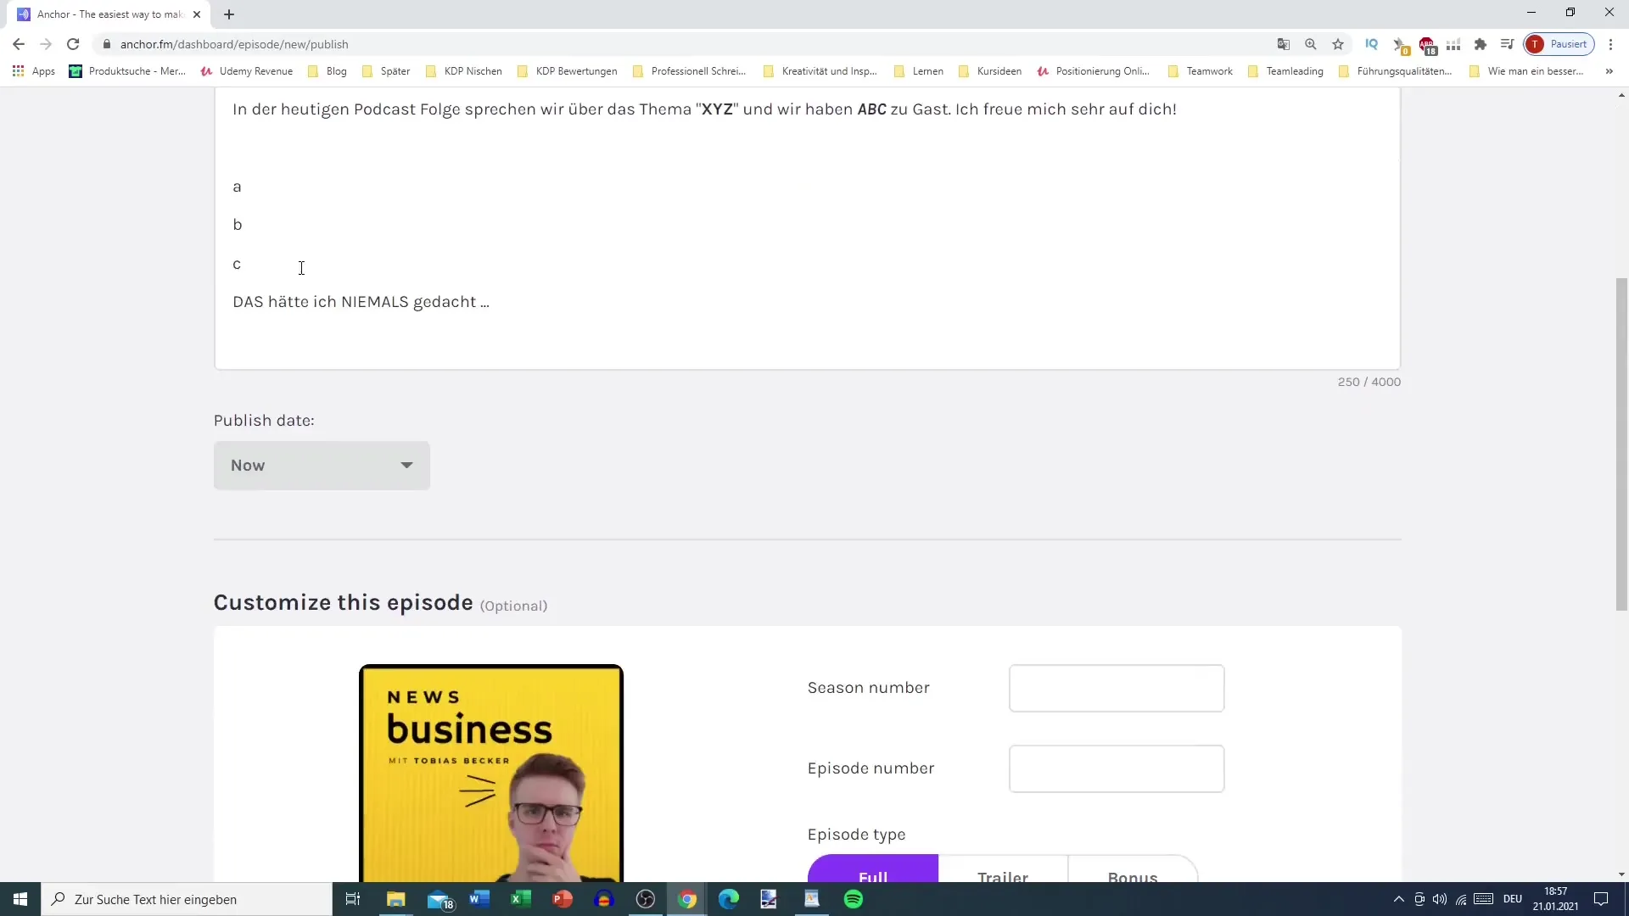The height and width of the screenshot is (916, 1629).
Task: Click the zoom magnifier icon in address bar
Action: click(1311, 44)
